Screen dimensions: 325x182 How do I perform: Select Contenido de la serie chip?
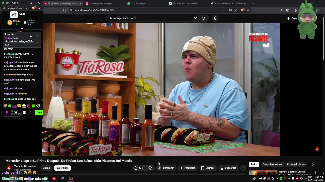[x=297, y=164]
